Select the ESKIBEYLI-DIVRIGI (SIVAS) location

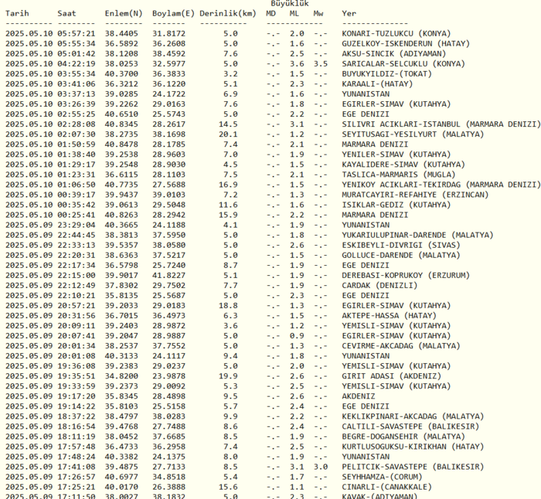(401, 245)
